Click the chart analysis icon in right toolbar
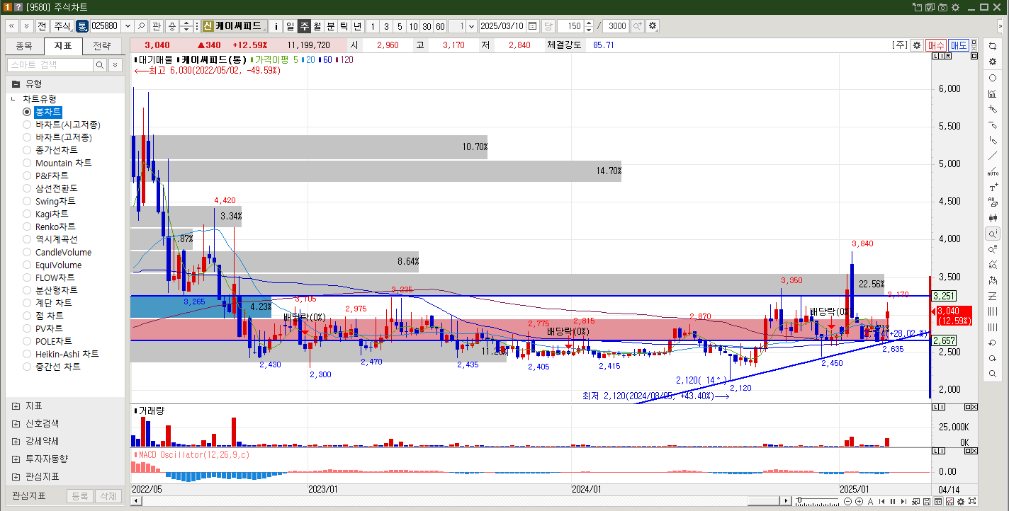This screenshot has height=511, width=1009. tap(993, 93)
